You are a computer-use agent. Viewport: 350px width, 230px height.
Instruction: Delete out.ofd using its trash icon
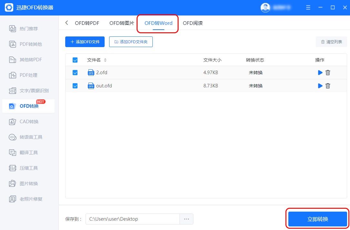(x=328, y=86)
